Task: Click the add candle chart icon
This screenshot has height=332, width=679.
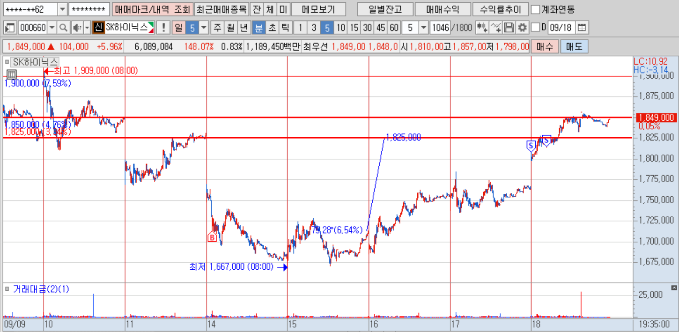Action: [x=482, y=28]
